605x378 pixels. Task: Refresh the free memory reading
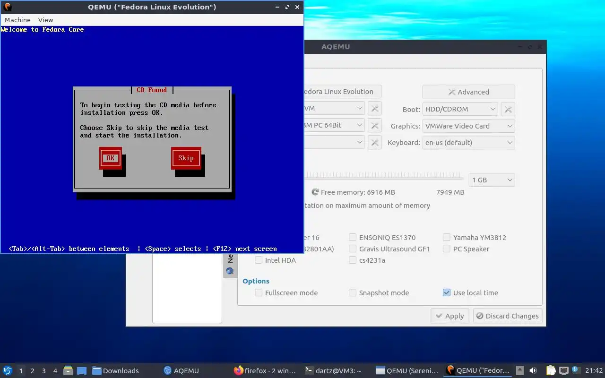click(315, 192)
